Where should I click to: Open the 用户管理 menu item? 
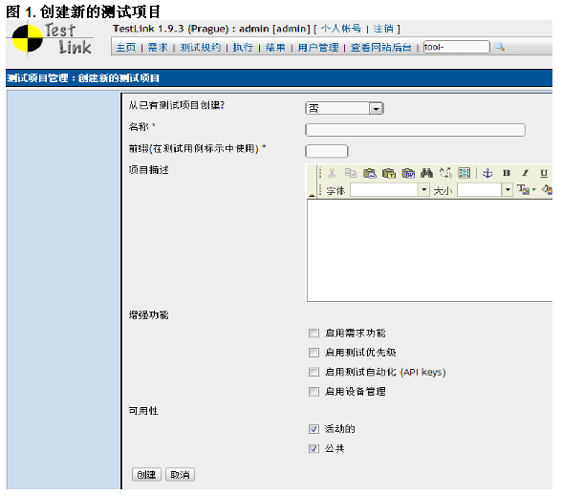pos(318,48)
